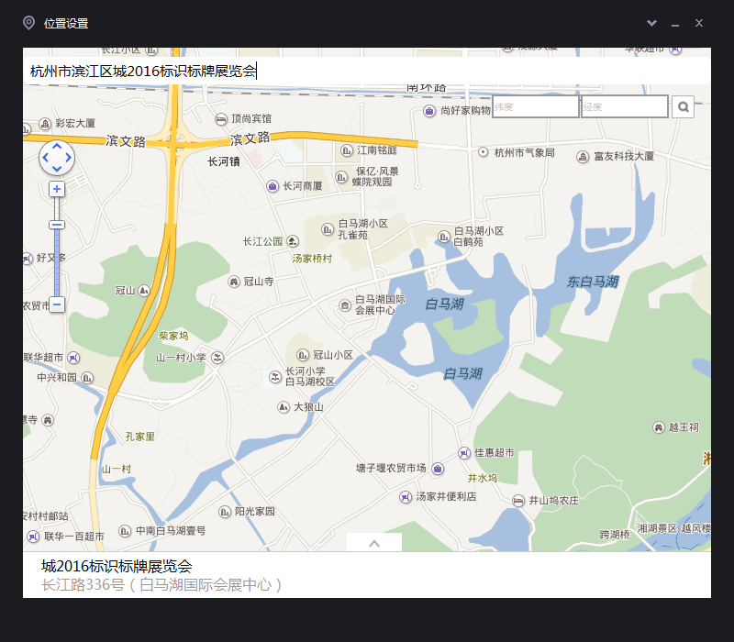Click the 汤家井便利店 store marker icon
734x642 pixels.
click(406, 497)
